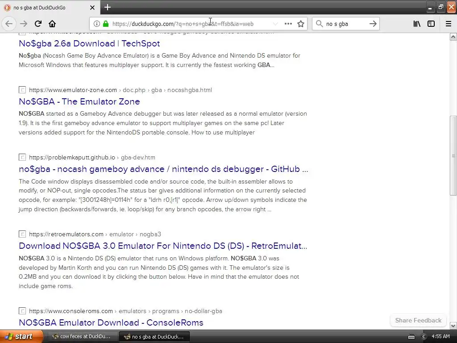Click the problemkaputt.github.io site favicon
The height and width of the screenshot is (343, 457).
point(22,158)
